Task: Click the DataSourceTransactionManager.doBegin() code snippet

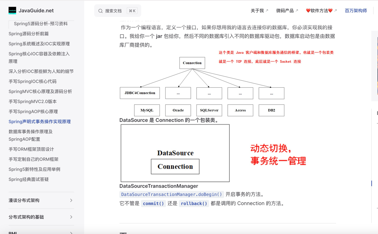Action: [x=172, y=194]
